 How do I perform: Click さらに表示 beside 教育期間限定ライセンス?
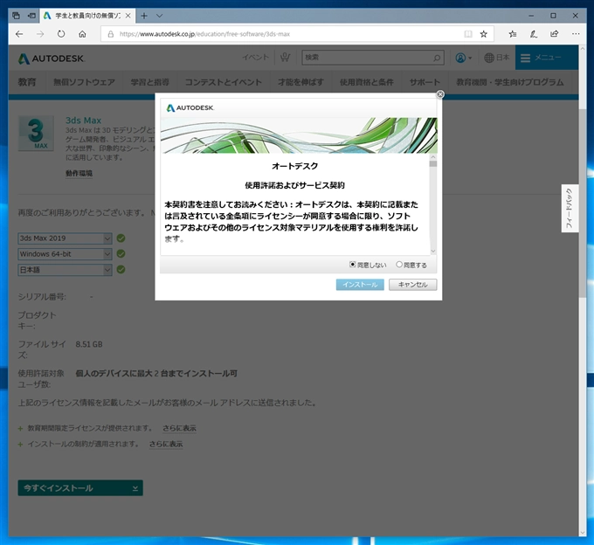[179, 428]
